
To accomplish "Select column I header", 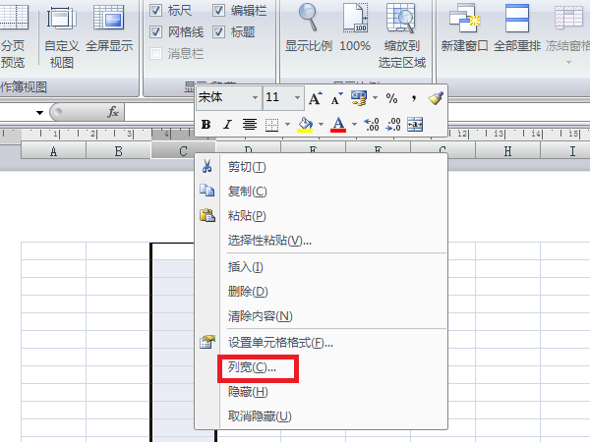I will pyautogui.click(x=565, y=150).
